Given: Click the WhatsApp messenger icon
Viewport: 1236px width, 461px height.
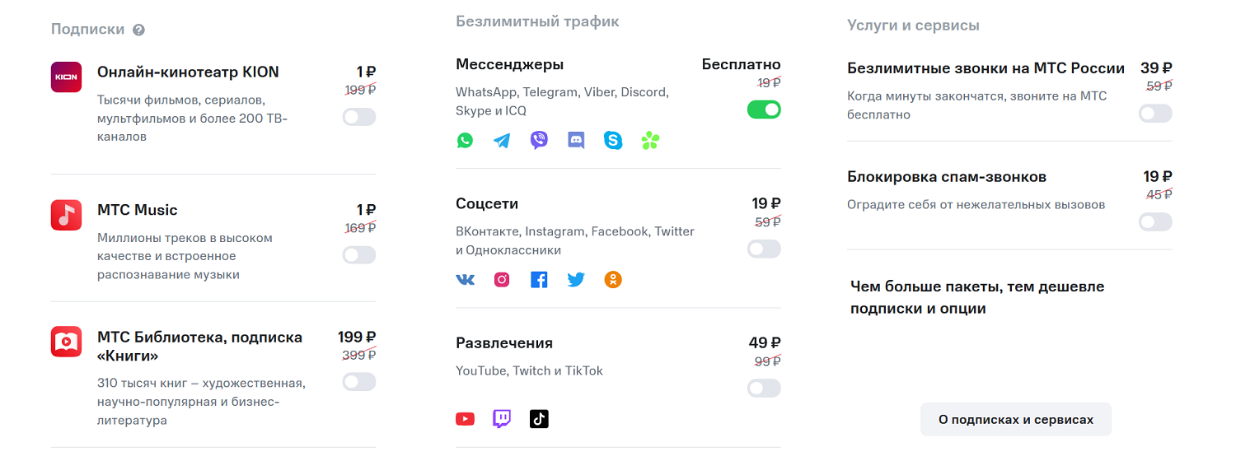Looking at the screenshot, I should [x=466, y=141].
